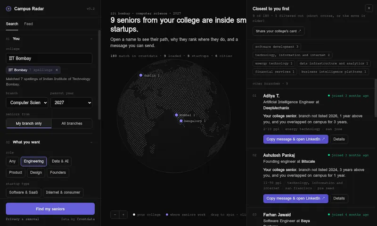Click the left sidebar scrollbar

pyautogui.click(x=99, y=75)
